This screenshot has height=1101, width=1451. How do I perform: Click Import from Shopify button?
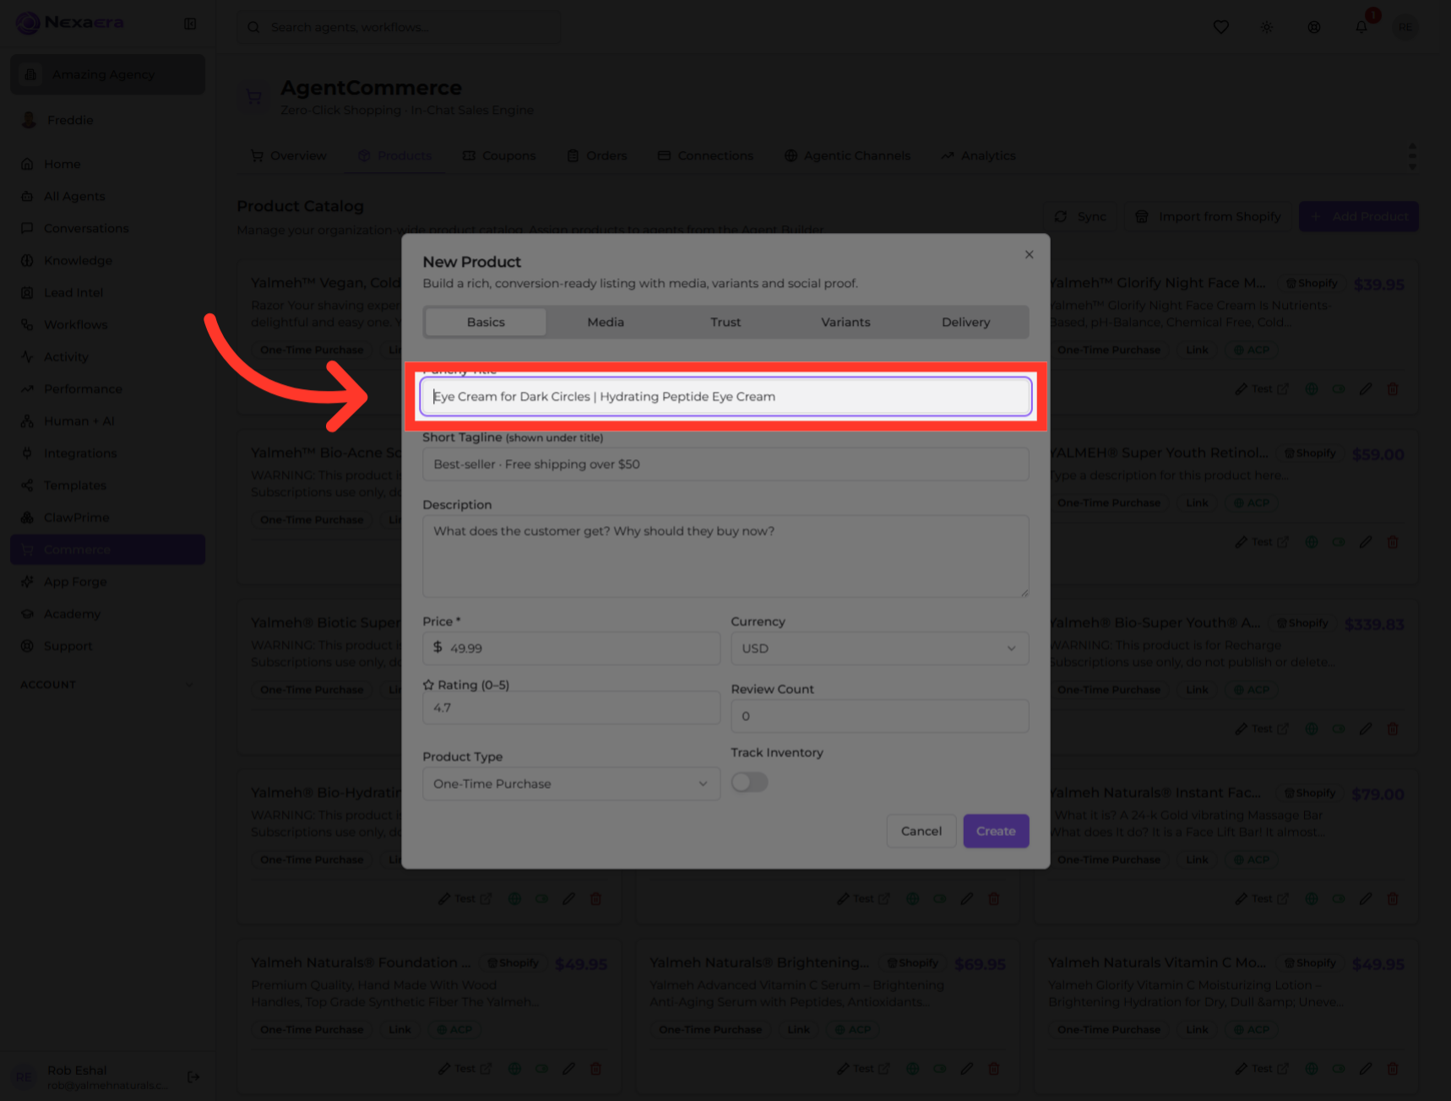point(1208,216)
